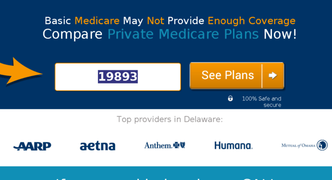Click the highlighted 19893 zip text
Image resolution: width=332 pixels, height=180 pixels.
click(x=118, y=77)
